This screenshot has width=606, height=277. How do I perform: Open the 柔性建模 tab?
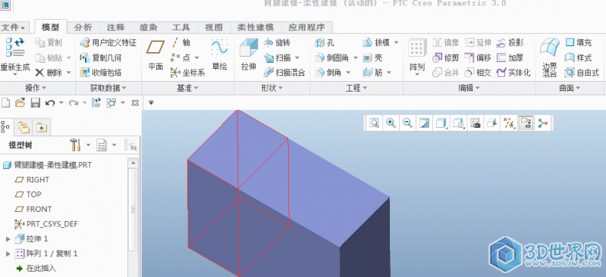255,27
